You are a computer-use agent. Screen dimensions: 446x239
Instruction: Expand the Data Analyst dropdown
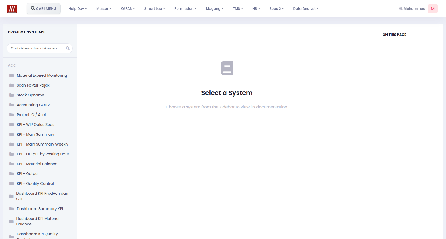pos(306,9)
